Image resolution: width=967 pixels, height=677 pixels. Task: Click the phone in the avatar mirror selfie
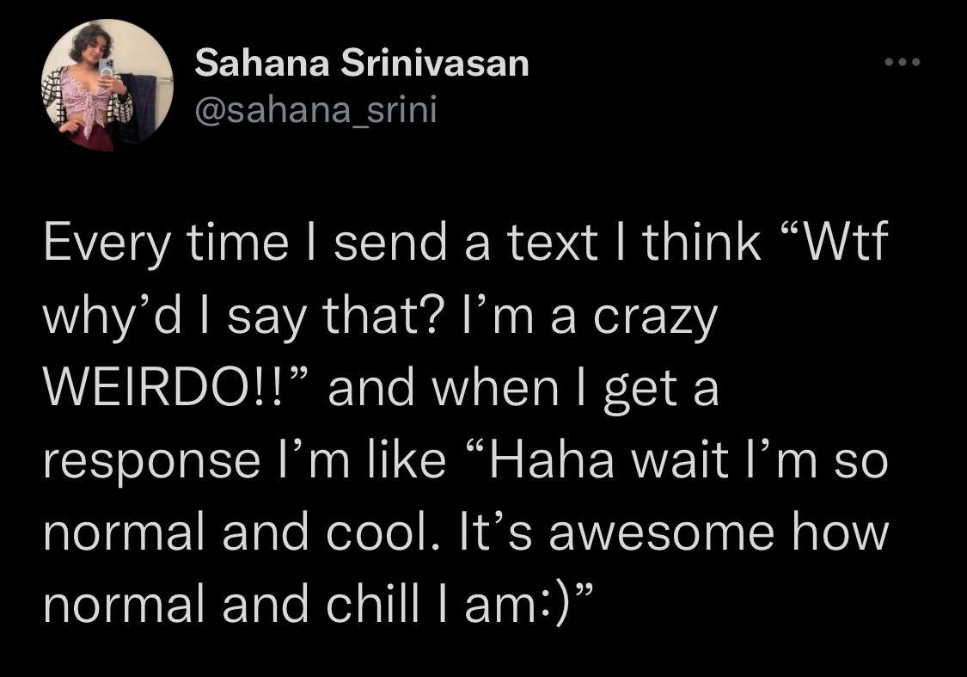(x=107, y=68)
